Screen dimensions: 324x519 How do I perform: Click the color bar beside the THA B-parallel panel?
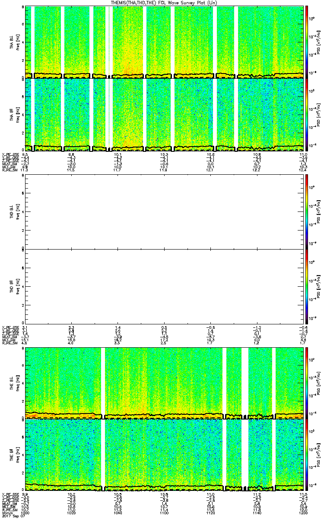tap(307, 115)
